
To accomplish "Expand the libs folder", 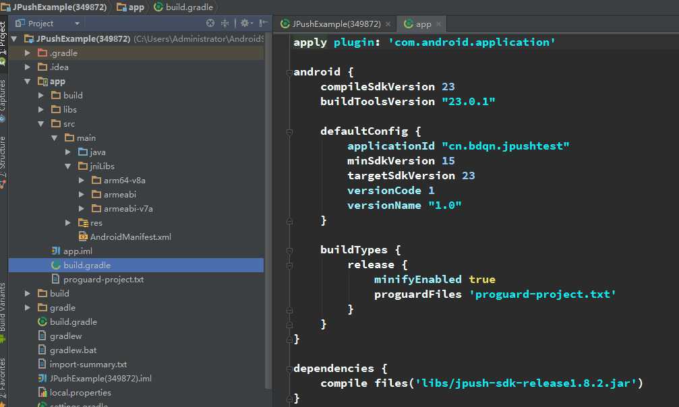I will [41, 110].
